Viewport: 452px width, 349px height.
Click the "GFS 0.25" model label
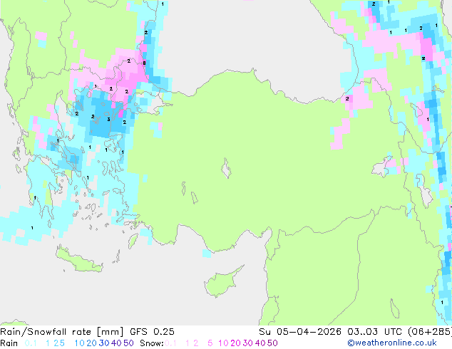[x=152, y=332]
